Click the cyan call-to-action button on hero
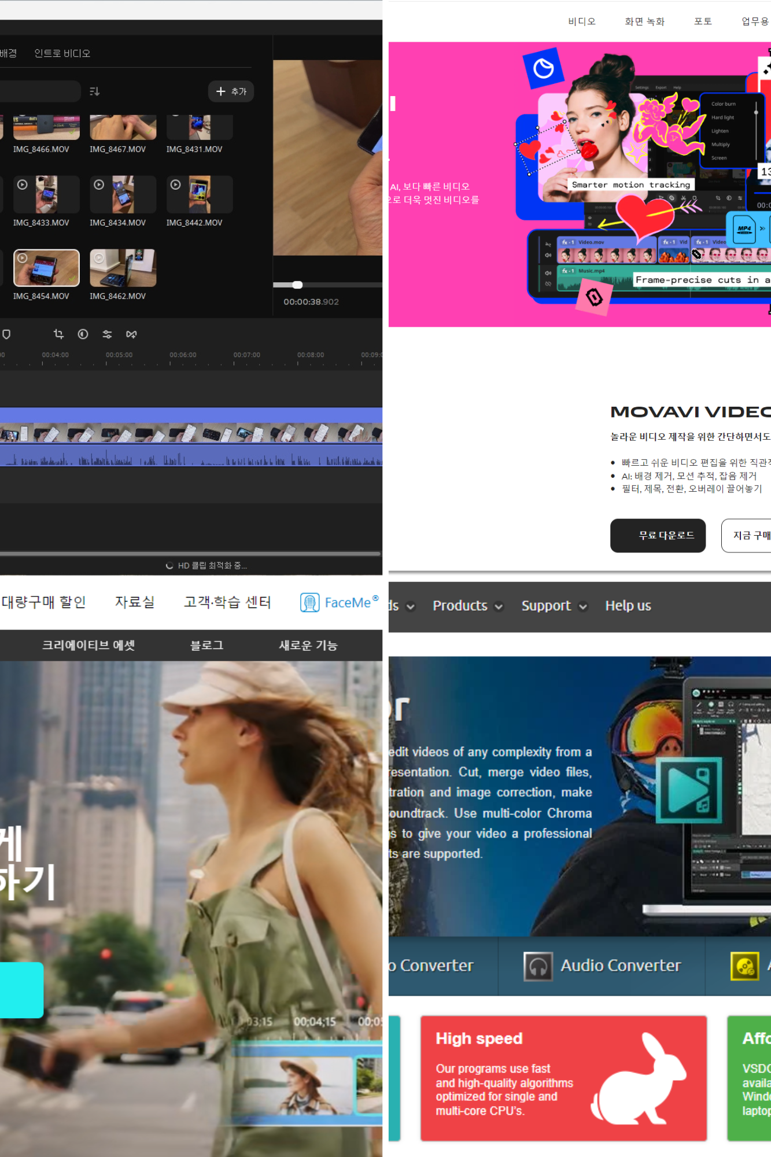This screenshot has height=1157, width=771. pos(21,990)
